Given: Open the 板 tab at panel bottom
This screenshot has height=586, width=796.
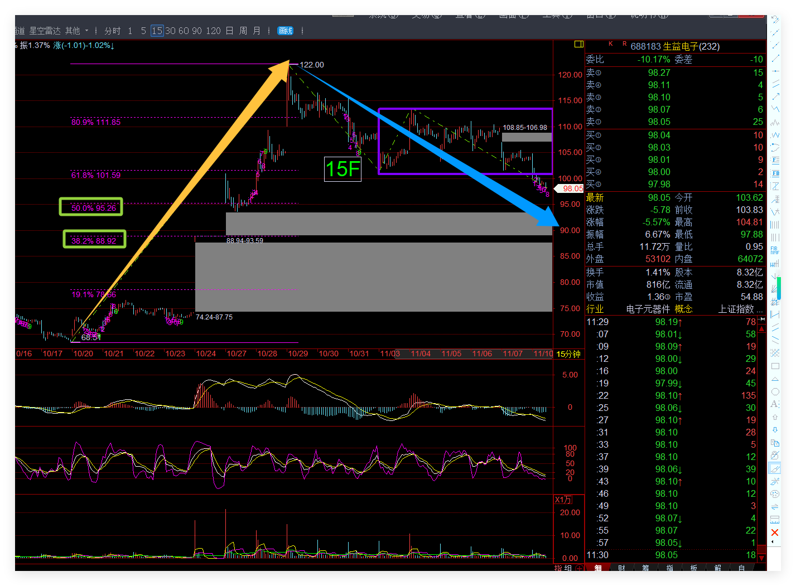Looking at the screenshot, I should tap(693, 568).
